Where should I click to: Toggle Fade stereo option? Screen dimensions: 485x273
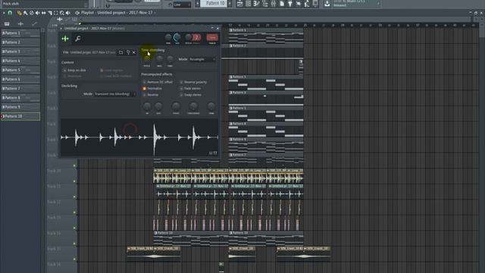click(x=190, y=89)
